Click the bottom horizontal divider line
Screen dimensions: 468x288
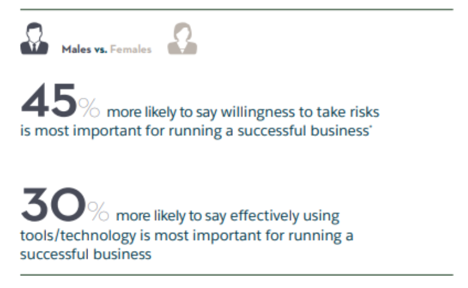pyautogui.click(x=236, y=276)
